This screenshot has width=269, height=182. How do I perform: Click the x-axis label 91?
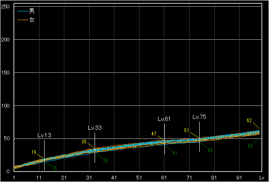click(x=239, y=178)
